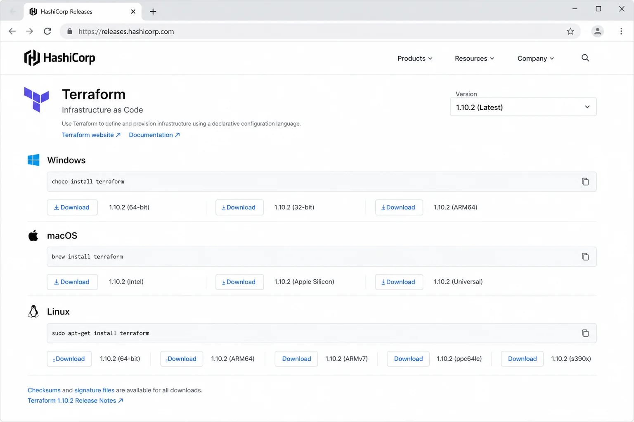Click the Infrastructure as Code subtitle

click(102, 110)
